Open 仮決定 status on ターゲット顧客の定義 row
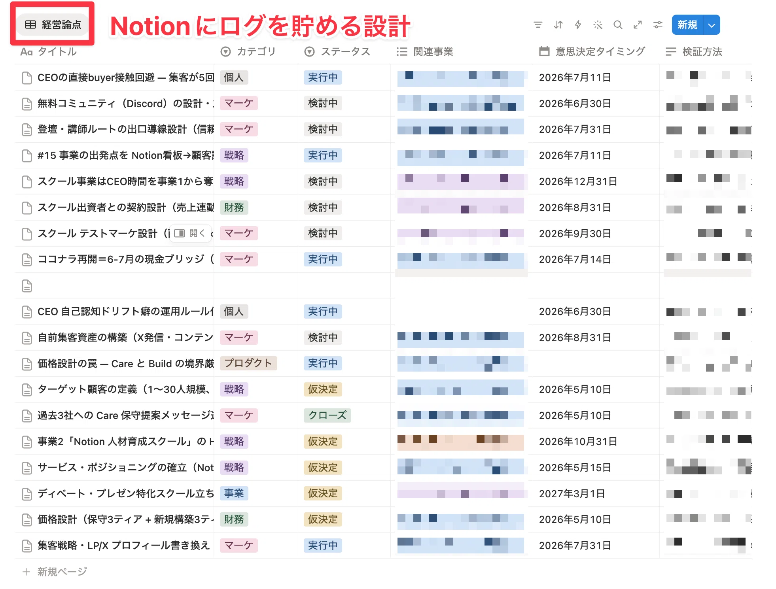776x589 pixels. click(x=323, y=389)
